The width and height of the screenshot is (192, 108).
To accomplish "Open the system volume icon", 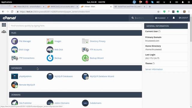I will [158, 2].
